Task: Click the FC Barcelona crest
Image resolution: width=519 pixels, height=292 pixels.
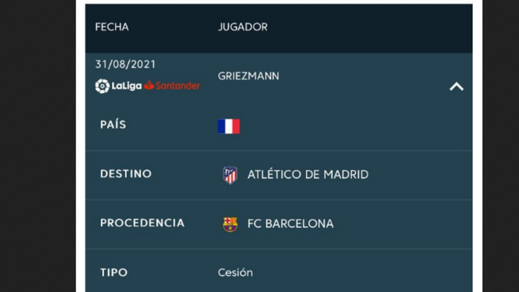Action: click(230, 224)
